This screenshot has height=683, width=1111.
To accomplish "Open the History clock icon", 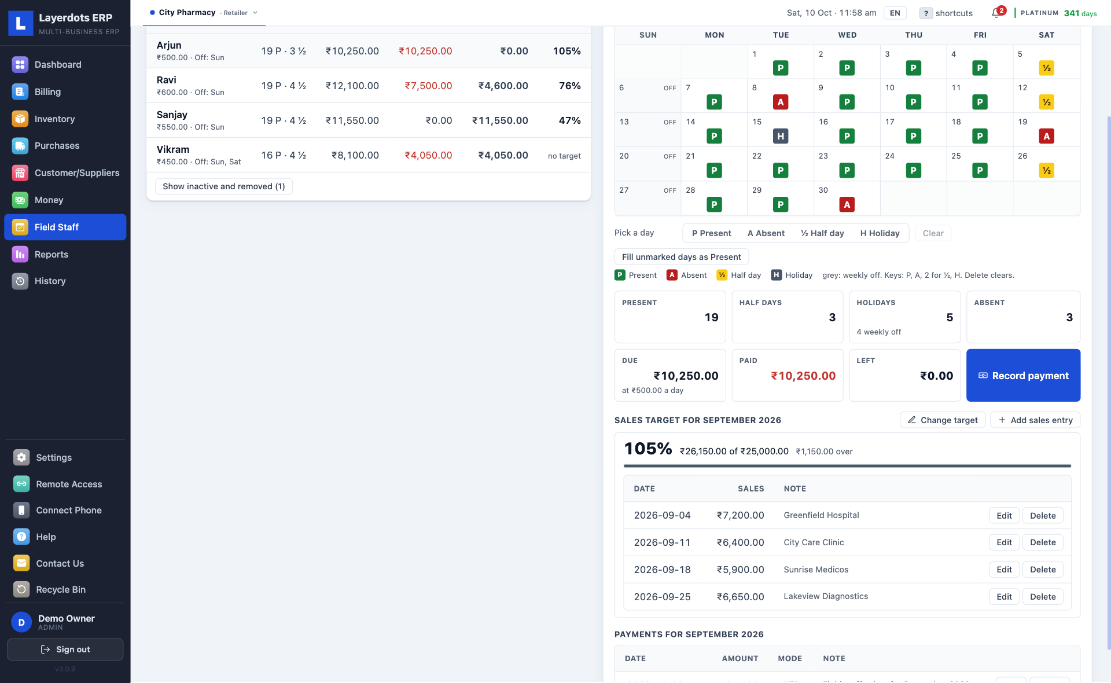I will click(20, 281).
